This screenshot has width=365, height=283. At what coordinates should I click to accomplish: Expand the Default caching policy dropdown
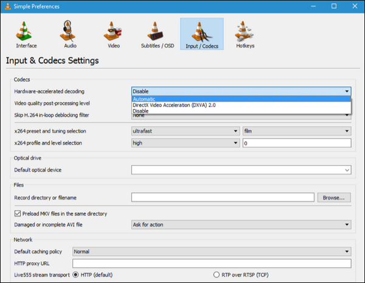pos(211,251)
